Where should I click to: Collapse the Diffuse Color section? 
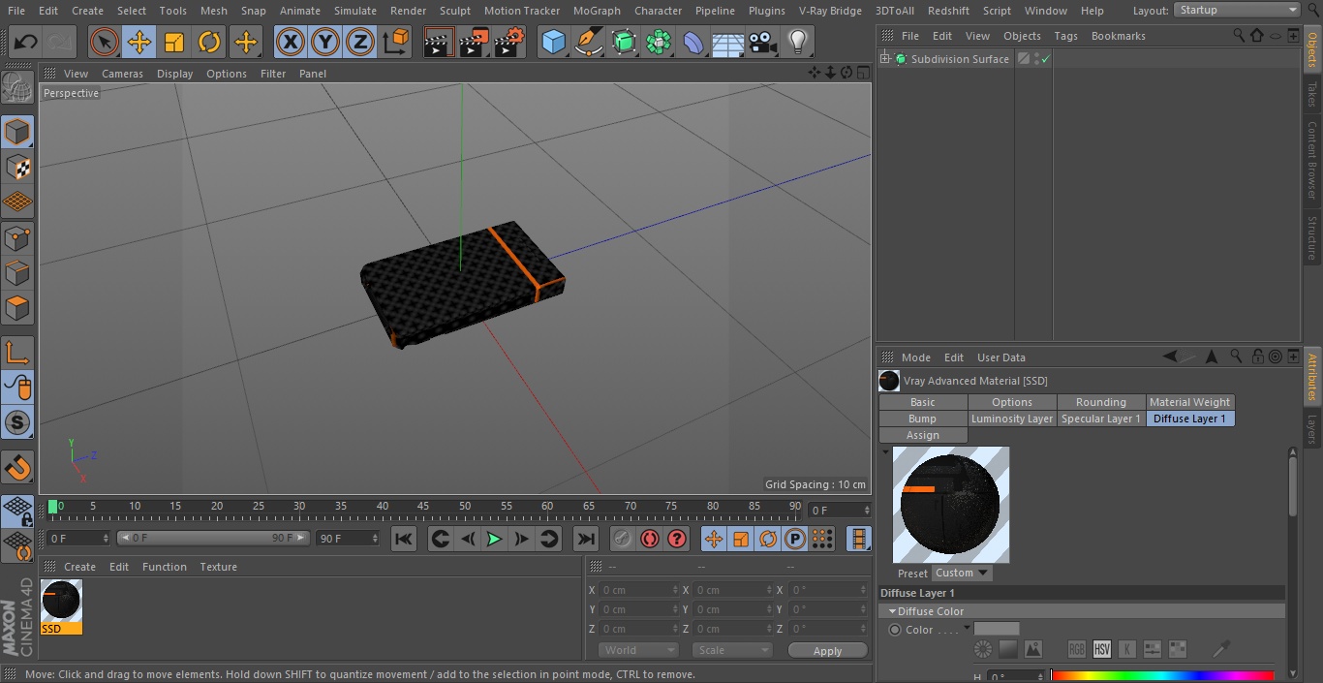click(x=892, y=611)
